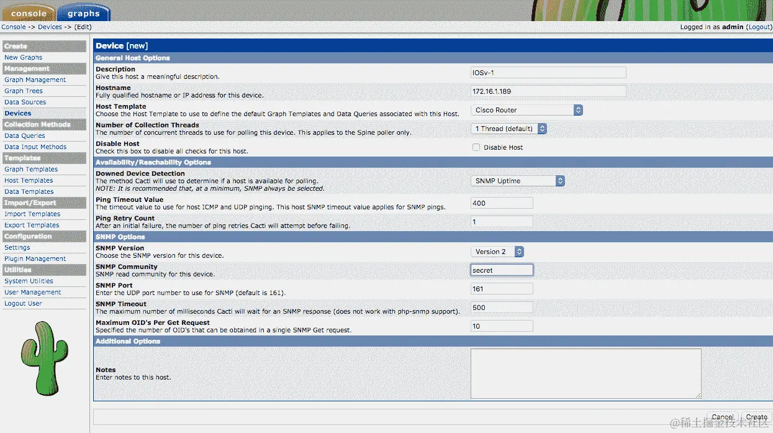
Task: Open User Management in sidebar
Action: pyautogui.click(x=33, y=292)
